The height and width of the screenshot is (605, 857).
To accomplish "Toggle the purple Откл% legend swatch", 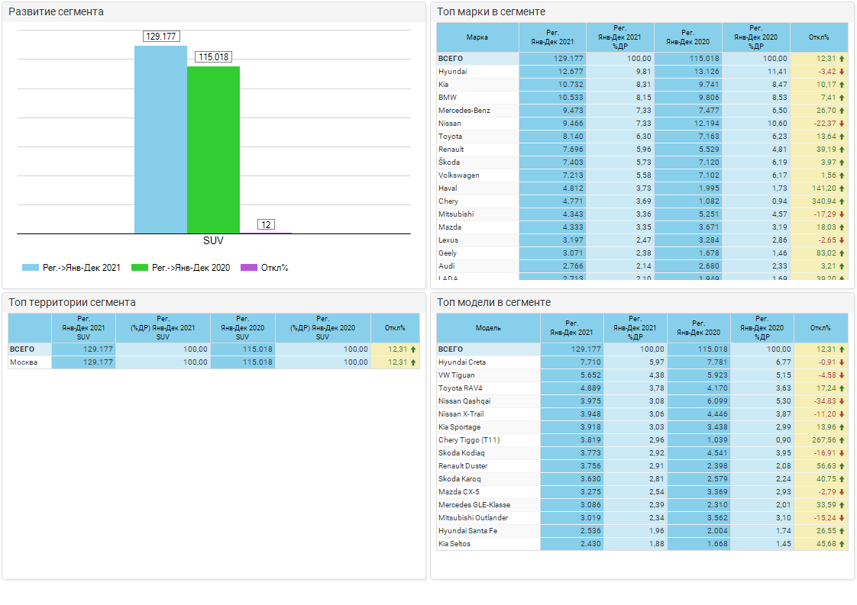I will click(249, 268).
